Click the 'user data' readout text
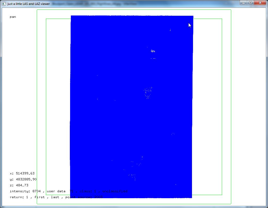The width and height of the screenshot is (268, 208). [x=56, y=191]
